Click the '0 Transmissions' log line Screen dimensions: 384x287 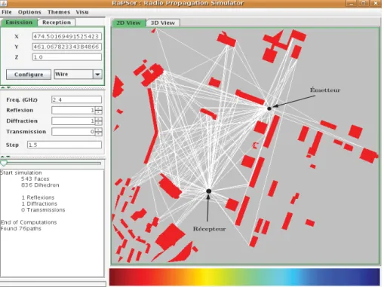click(43, 210)
